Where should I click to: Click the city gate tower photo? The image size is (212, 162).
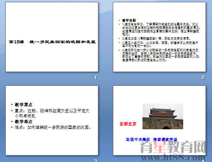[x=163, y=116]
